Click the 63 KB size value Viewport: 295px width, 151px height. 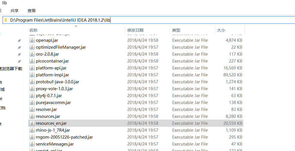[x=236, y=96]
